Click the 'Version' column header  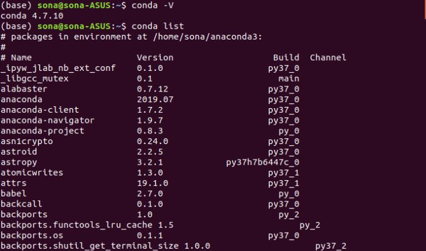[x=155, y=57]
